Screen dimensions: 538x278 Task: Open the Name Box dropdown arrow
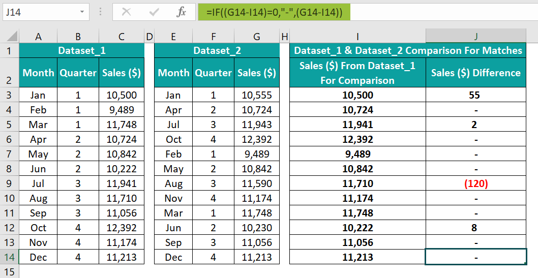pyautogui.click(x=82, y=12)
